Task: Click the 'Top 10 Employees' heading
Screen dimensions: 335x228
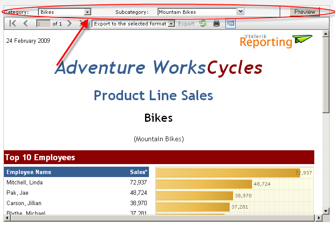Action: [x=40, y=157]
